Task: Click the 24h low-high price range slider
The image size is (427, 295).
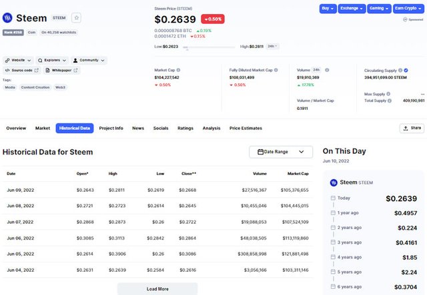Action: coord(209,47)
